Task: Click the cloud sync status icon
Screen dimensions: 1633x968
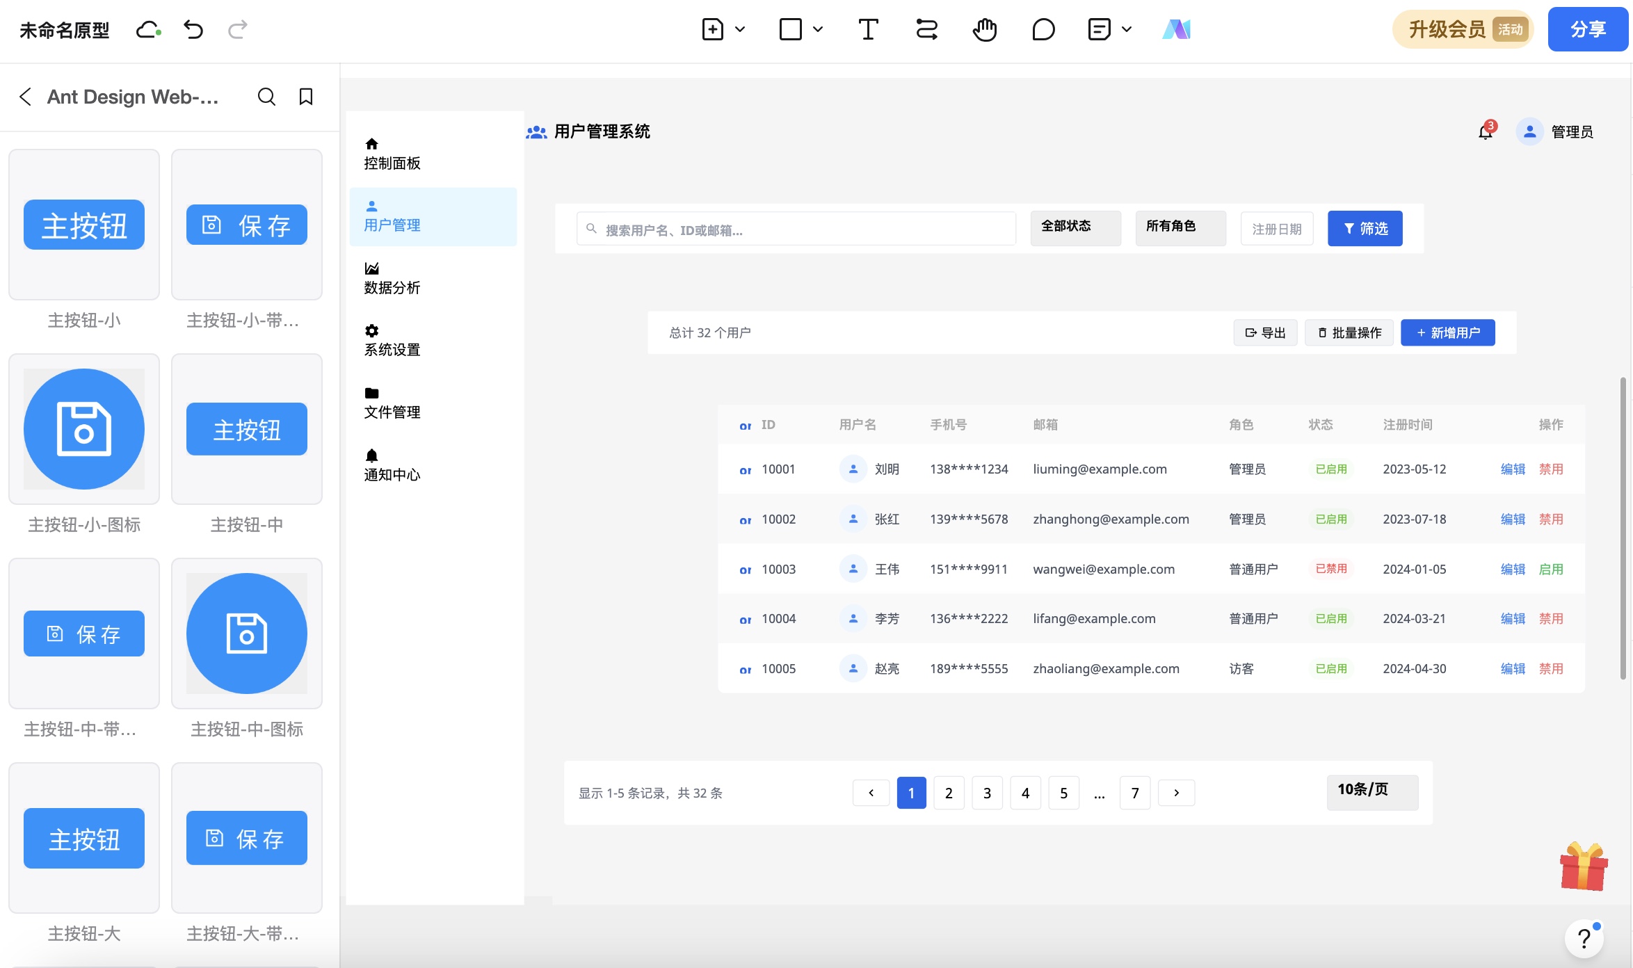Action: (x=148, y=30)
